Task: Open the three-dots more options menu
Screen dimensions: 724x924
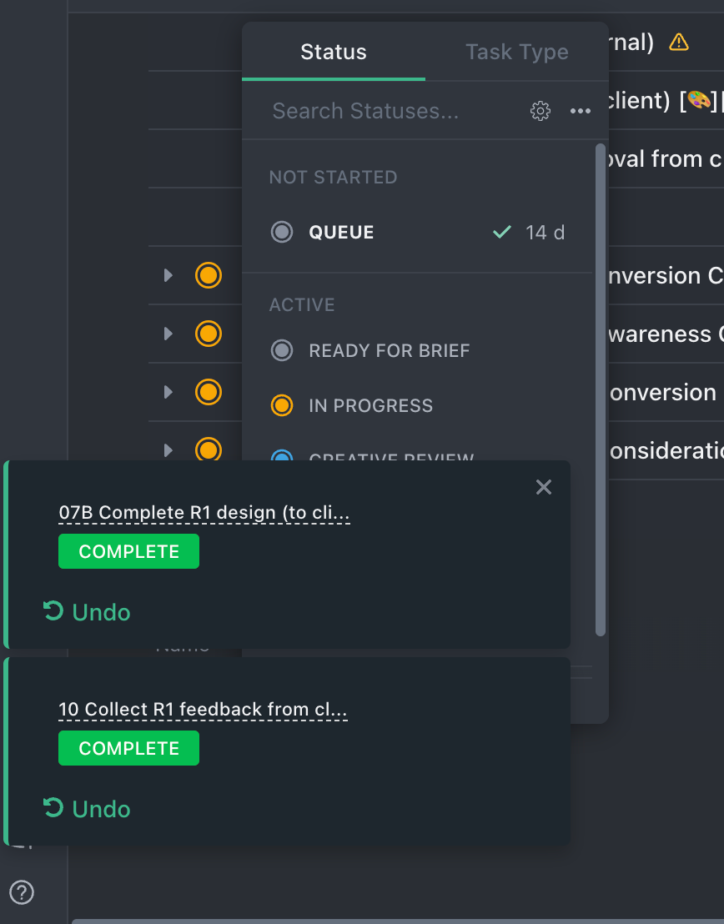Action: tap(581, 111)
